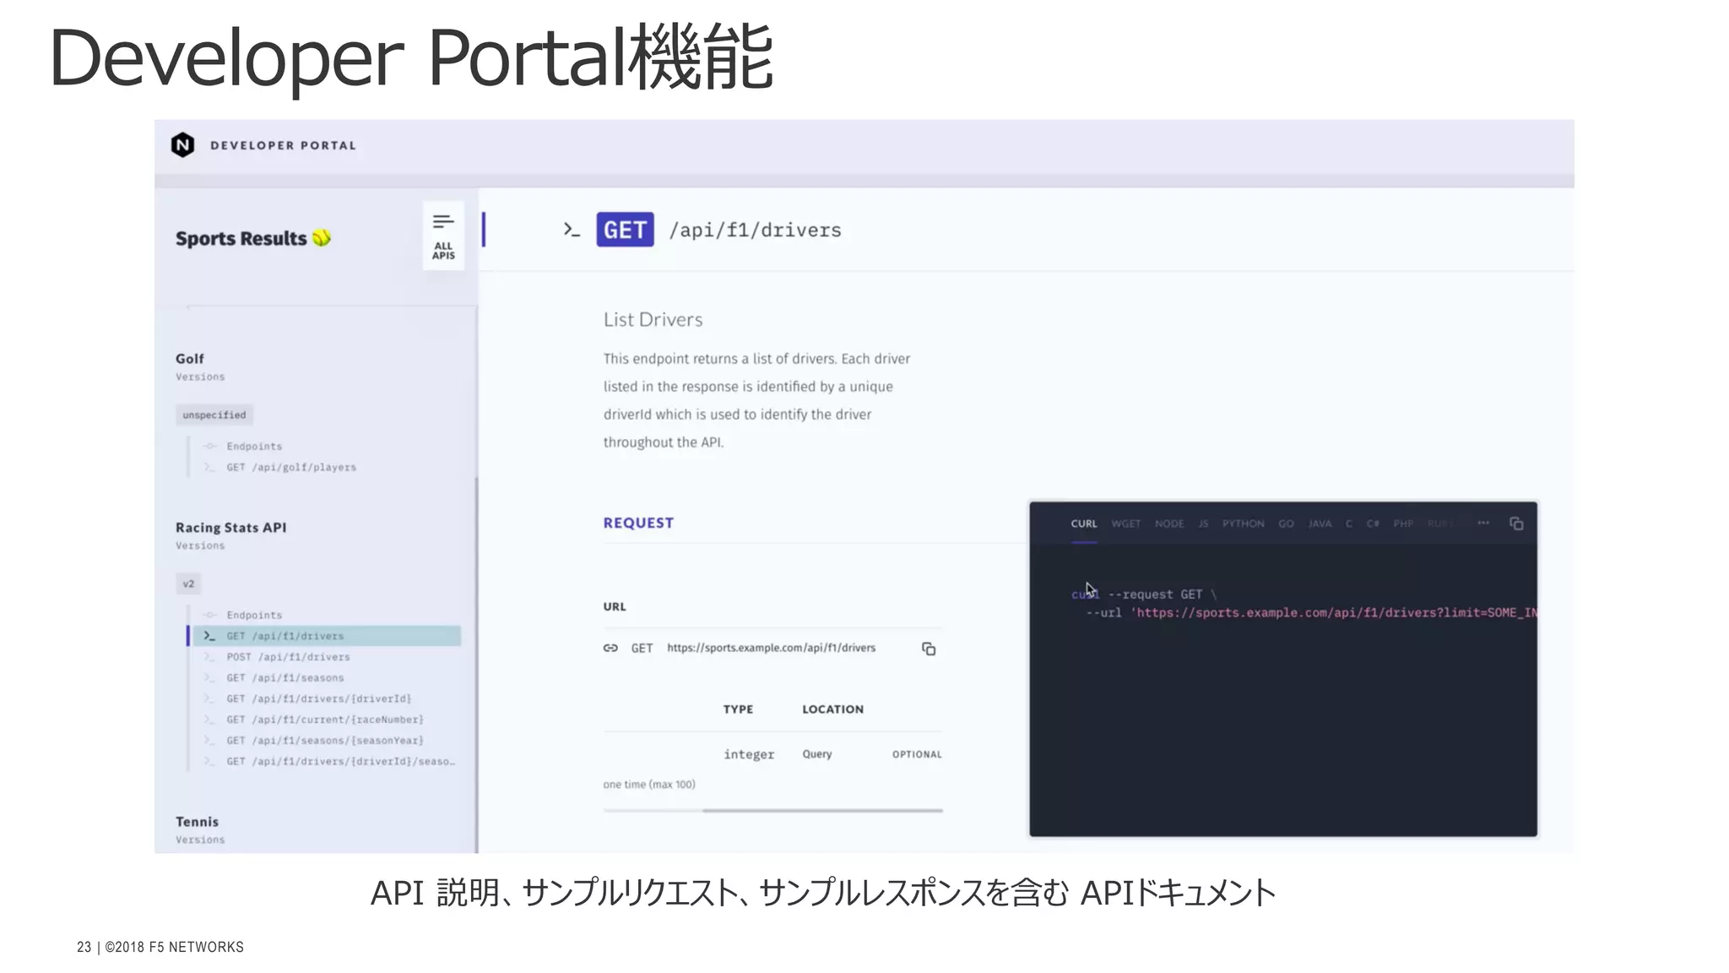Switch to the PHP code tab

(1403, 524)
